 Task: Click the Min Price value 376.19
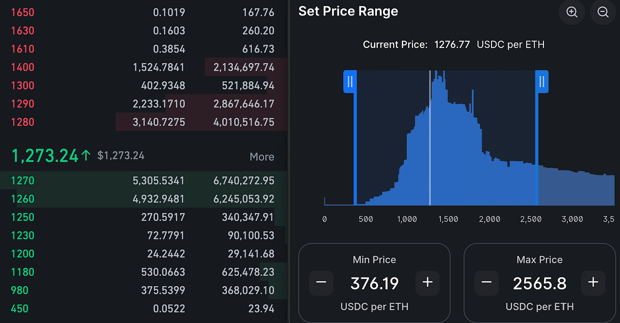click(x=374, y=283)
